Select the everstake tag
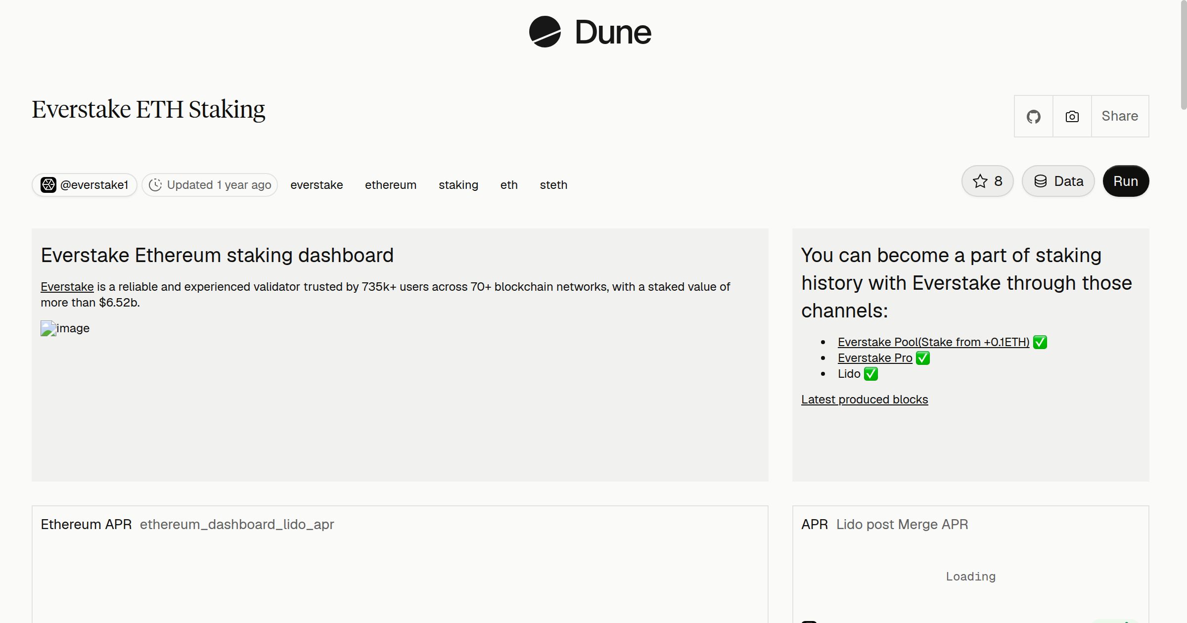 click(x=317, y=185)
